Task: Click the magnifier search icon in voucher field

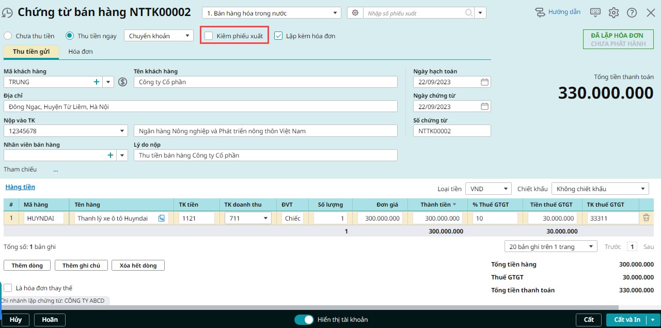Action: tap(468, 13)
